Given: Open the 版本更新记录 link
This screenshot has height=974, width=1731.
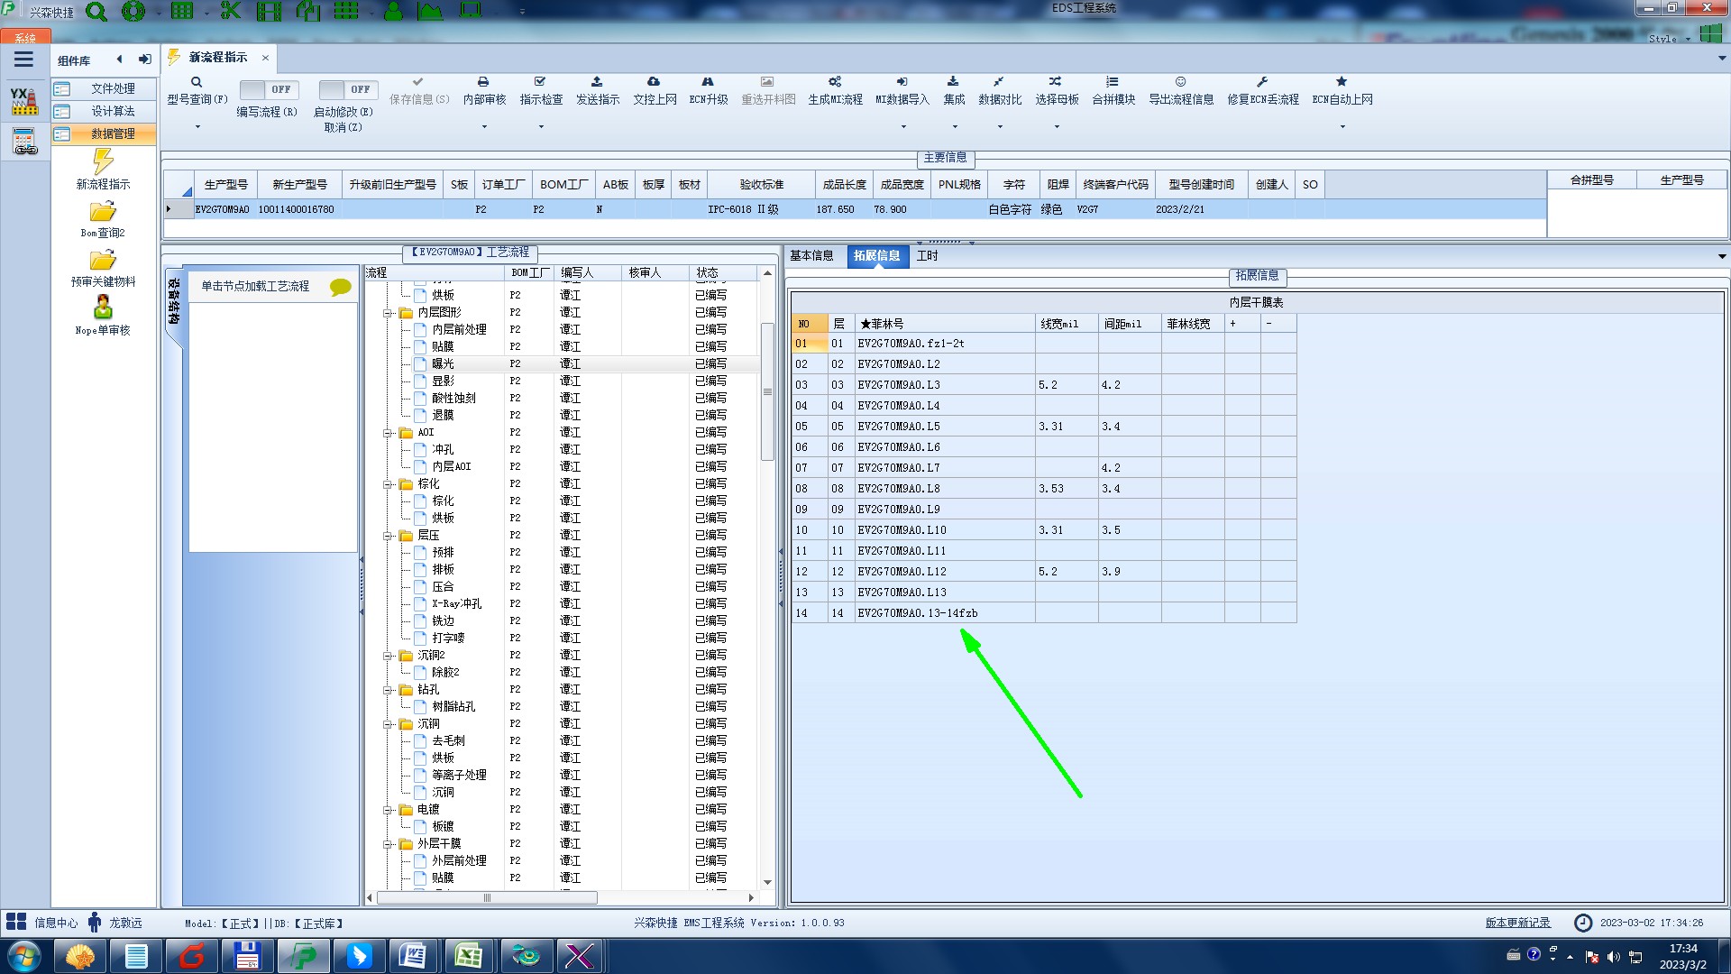Looking at the screenshot, I should click(x=1517, y=923).
